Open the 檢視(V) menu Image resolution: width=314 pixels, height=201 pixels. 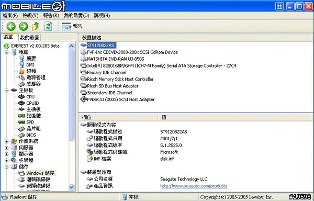(30, 15)
